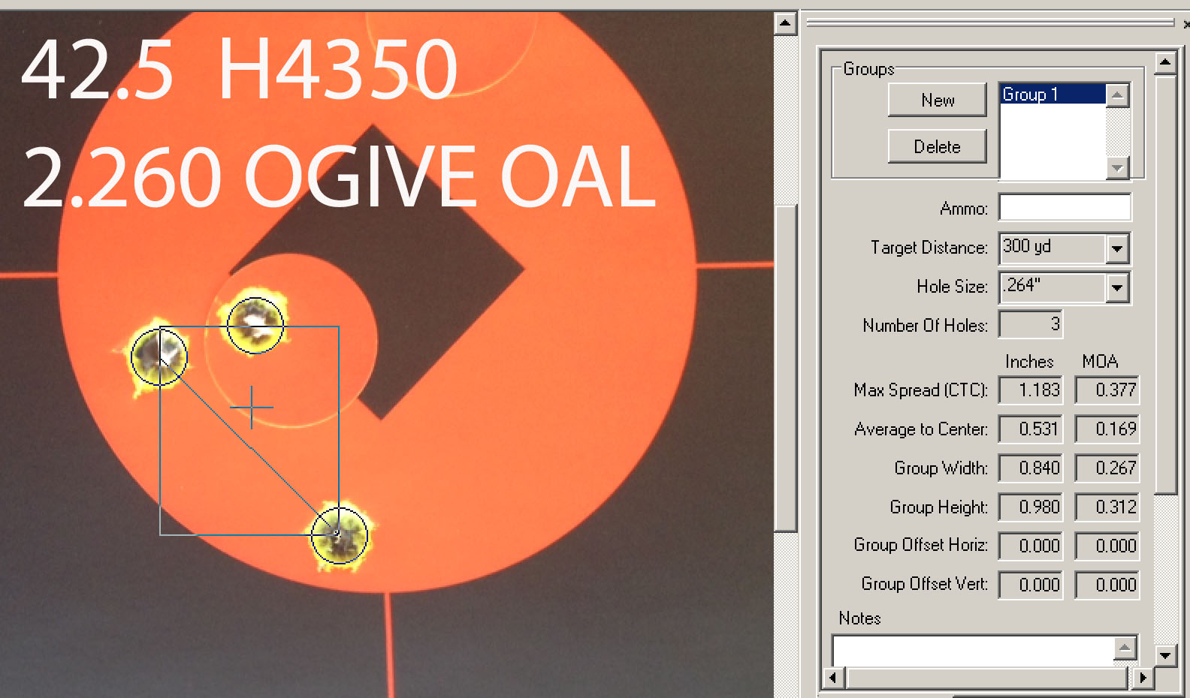Click the Target Distance label
This screenshot has width=1190, height=698.
click(929, 248)
